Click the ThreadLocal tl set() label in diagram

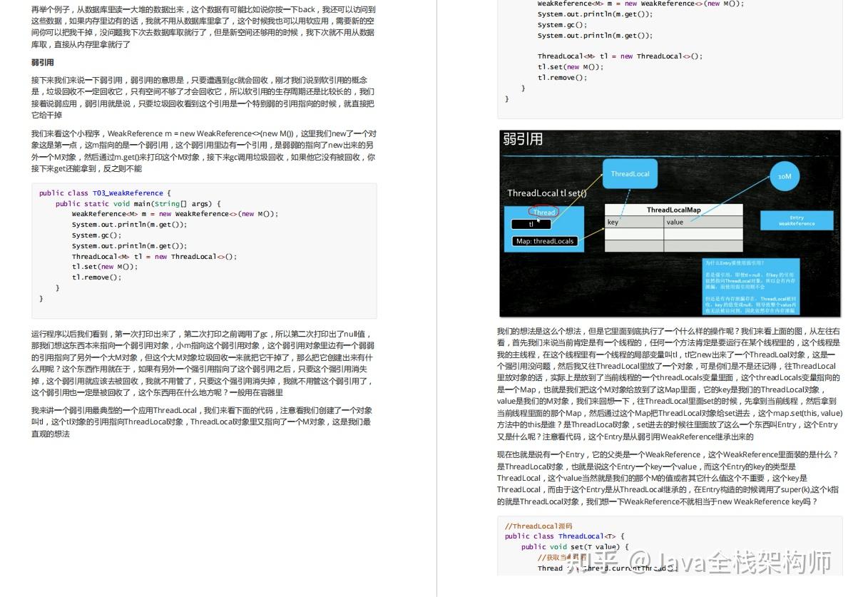click(x=547, y=193)
